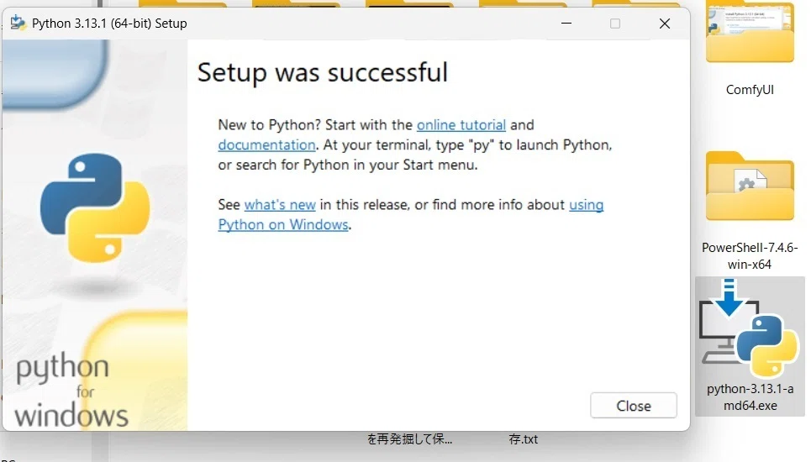Screen dimensions: 811x462
Task: Select the PowerShell-7.4.6-win-x64 folder icon
Action: pos(750,186)
